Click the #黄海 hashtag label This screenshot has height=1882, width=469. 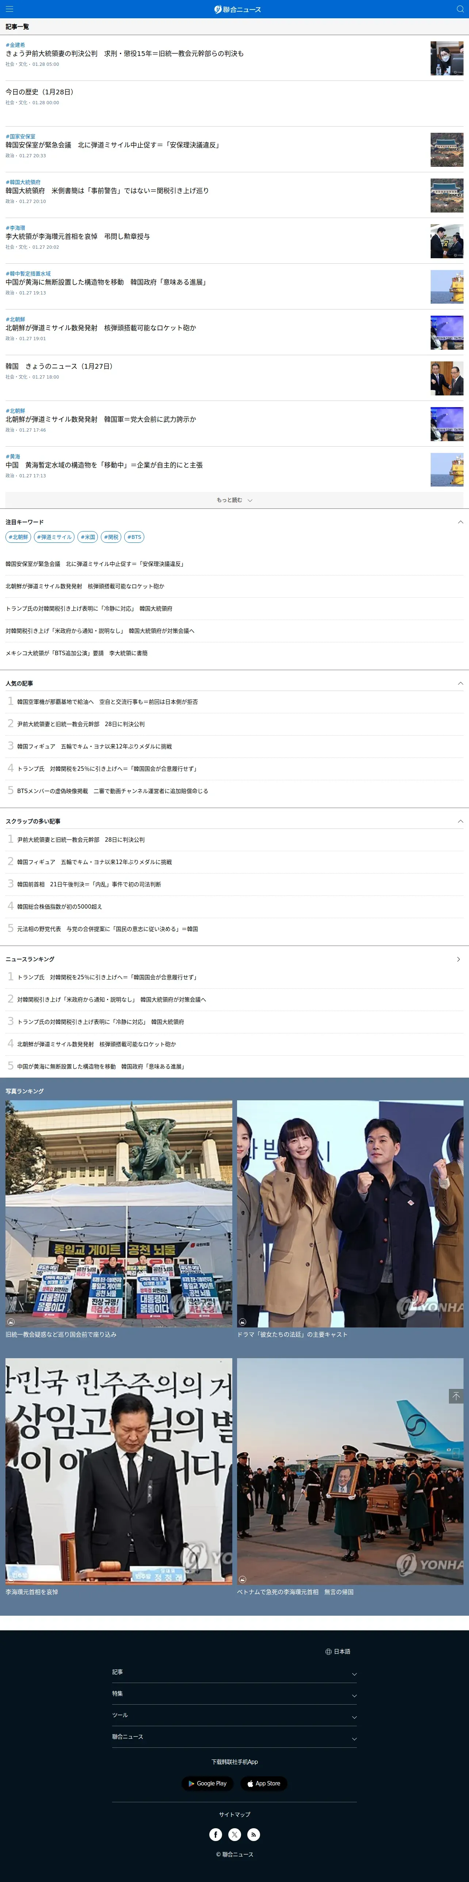[x=13, y=457]
